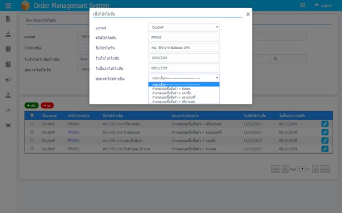This screenshot has width=342, height=213.
Task: Close the เพิ่มโปรโมชั่น add promotion dialog
Action: click(x=248, y=14)
